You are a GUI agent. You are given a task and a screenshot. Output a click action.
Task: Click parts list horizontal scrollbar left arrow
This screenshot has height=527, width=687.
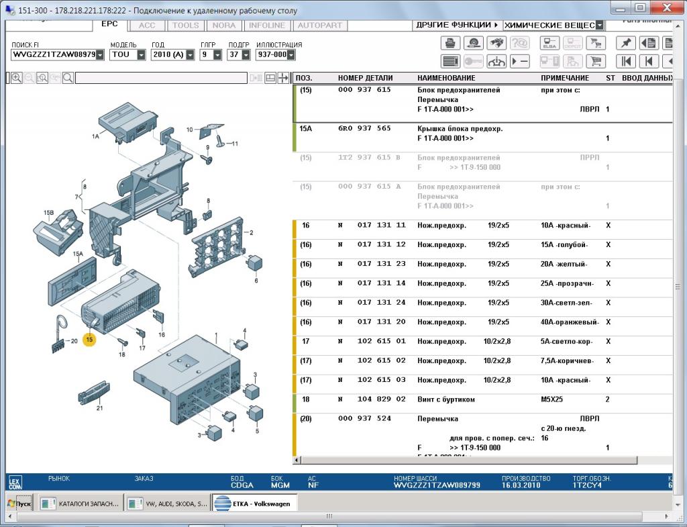[x=297, y=460]
